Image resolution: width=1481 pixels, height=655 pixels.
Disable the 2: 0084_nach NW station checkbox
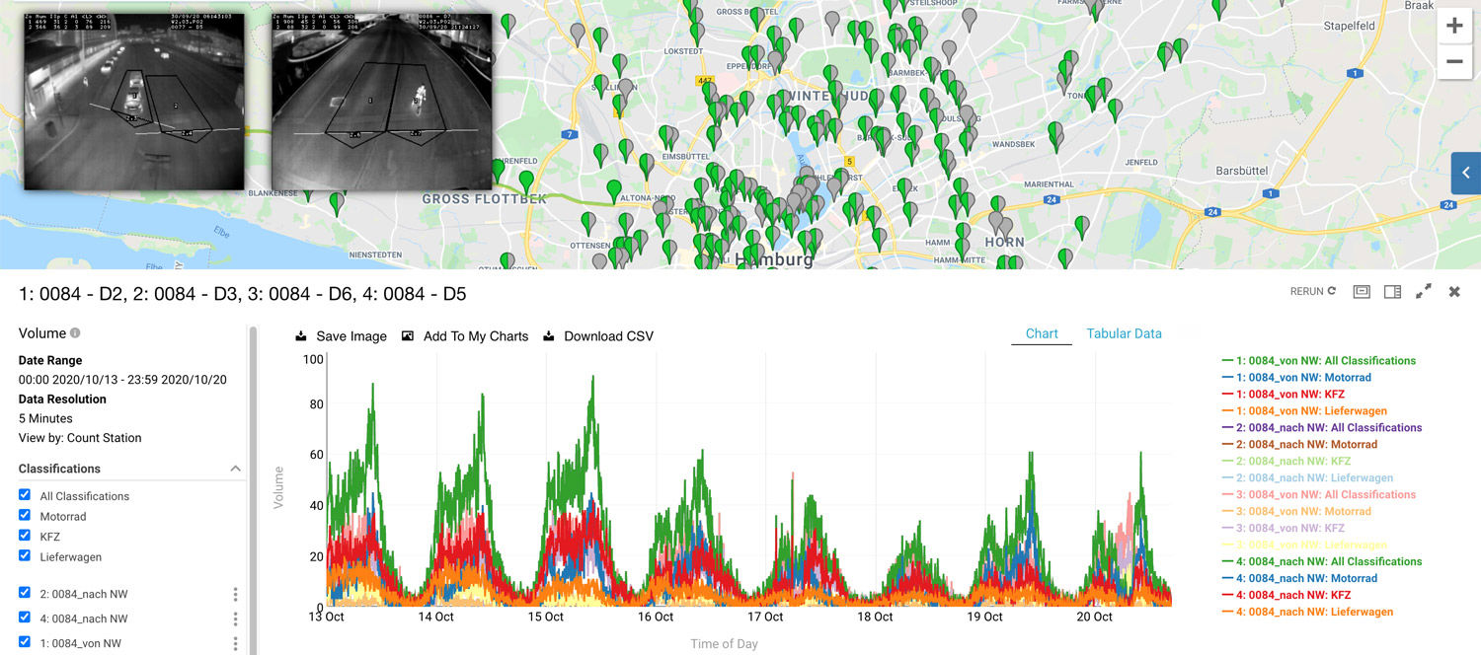click(x=25, y=593)
